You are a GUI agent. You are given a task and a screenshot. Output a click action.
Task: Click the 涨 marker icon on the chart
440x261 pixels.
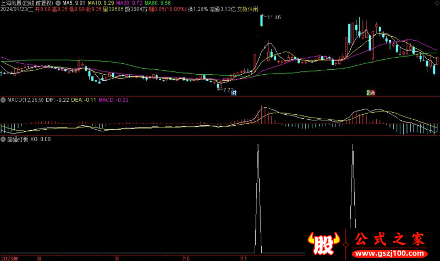(x=372, y=93)
